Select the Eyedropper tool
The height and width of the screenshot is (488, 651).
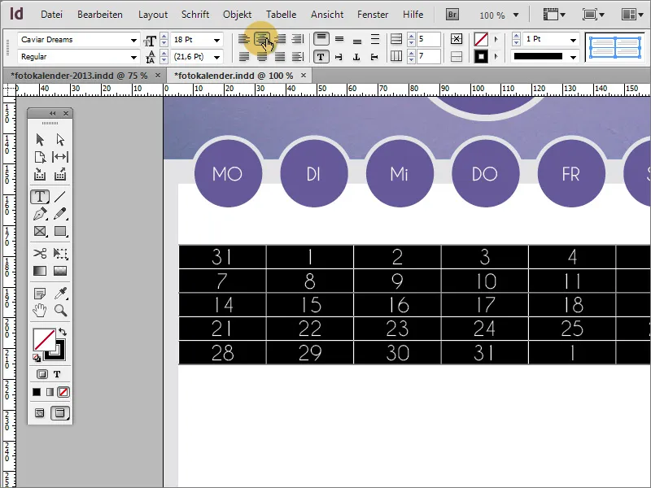(61, 293)
